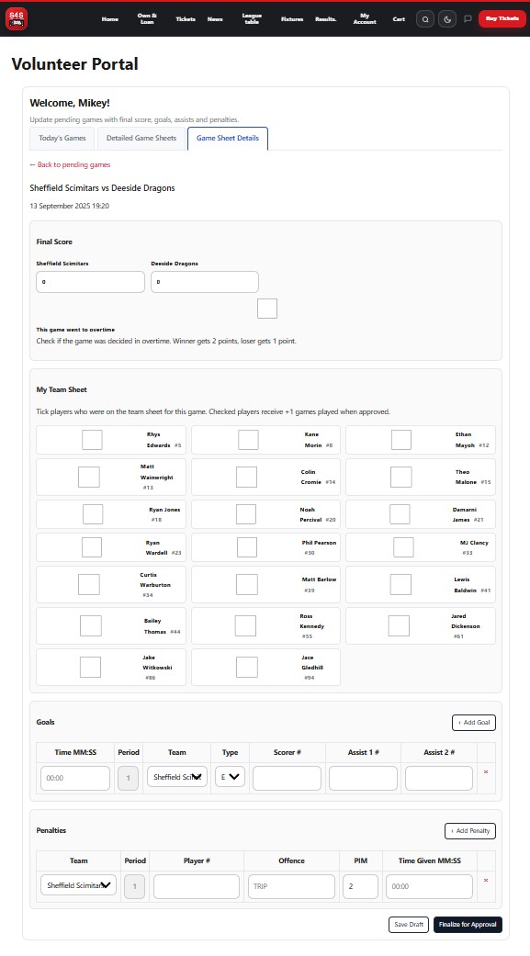The image size is (530, 956).
Task: Click Add Penalty button
Action: point(470,831)
